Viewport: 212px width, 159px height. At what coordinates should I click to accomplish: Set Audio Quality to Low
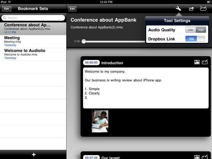pyautogui.click(x=190, y=30)
